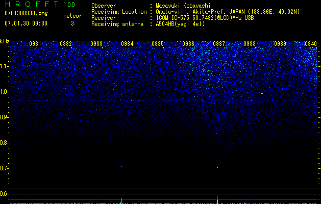
Task: Click the 0931 time marker
Action: pos(35,44)
